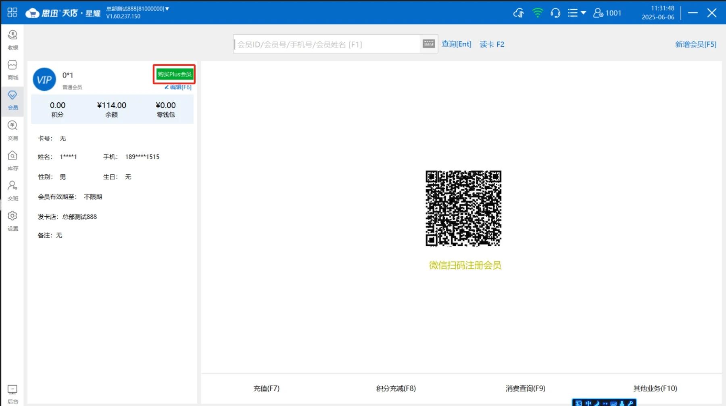Click the on-screen keyboard icon in search box
This screenshot has width=726, height=406.
pyautogui.click(x=428, y=43)
